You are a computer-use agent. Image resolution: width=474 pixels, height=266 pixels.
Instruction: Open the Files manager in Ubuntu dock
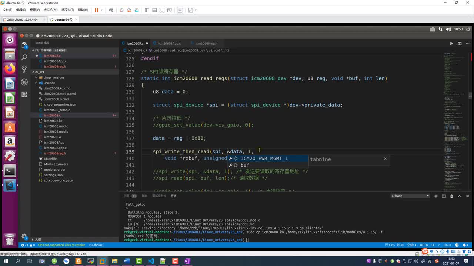point(10,54)
